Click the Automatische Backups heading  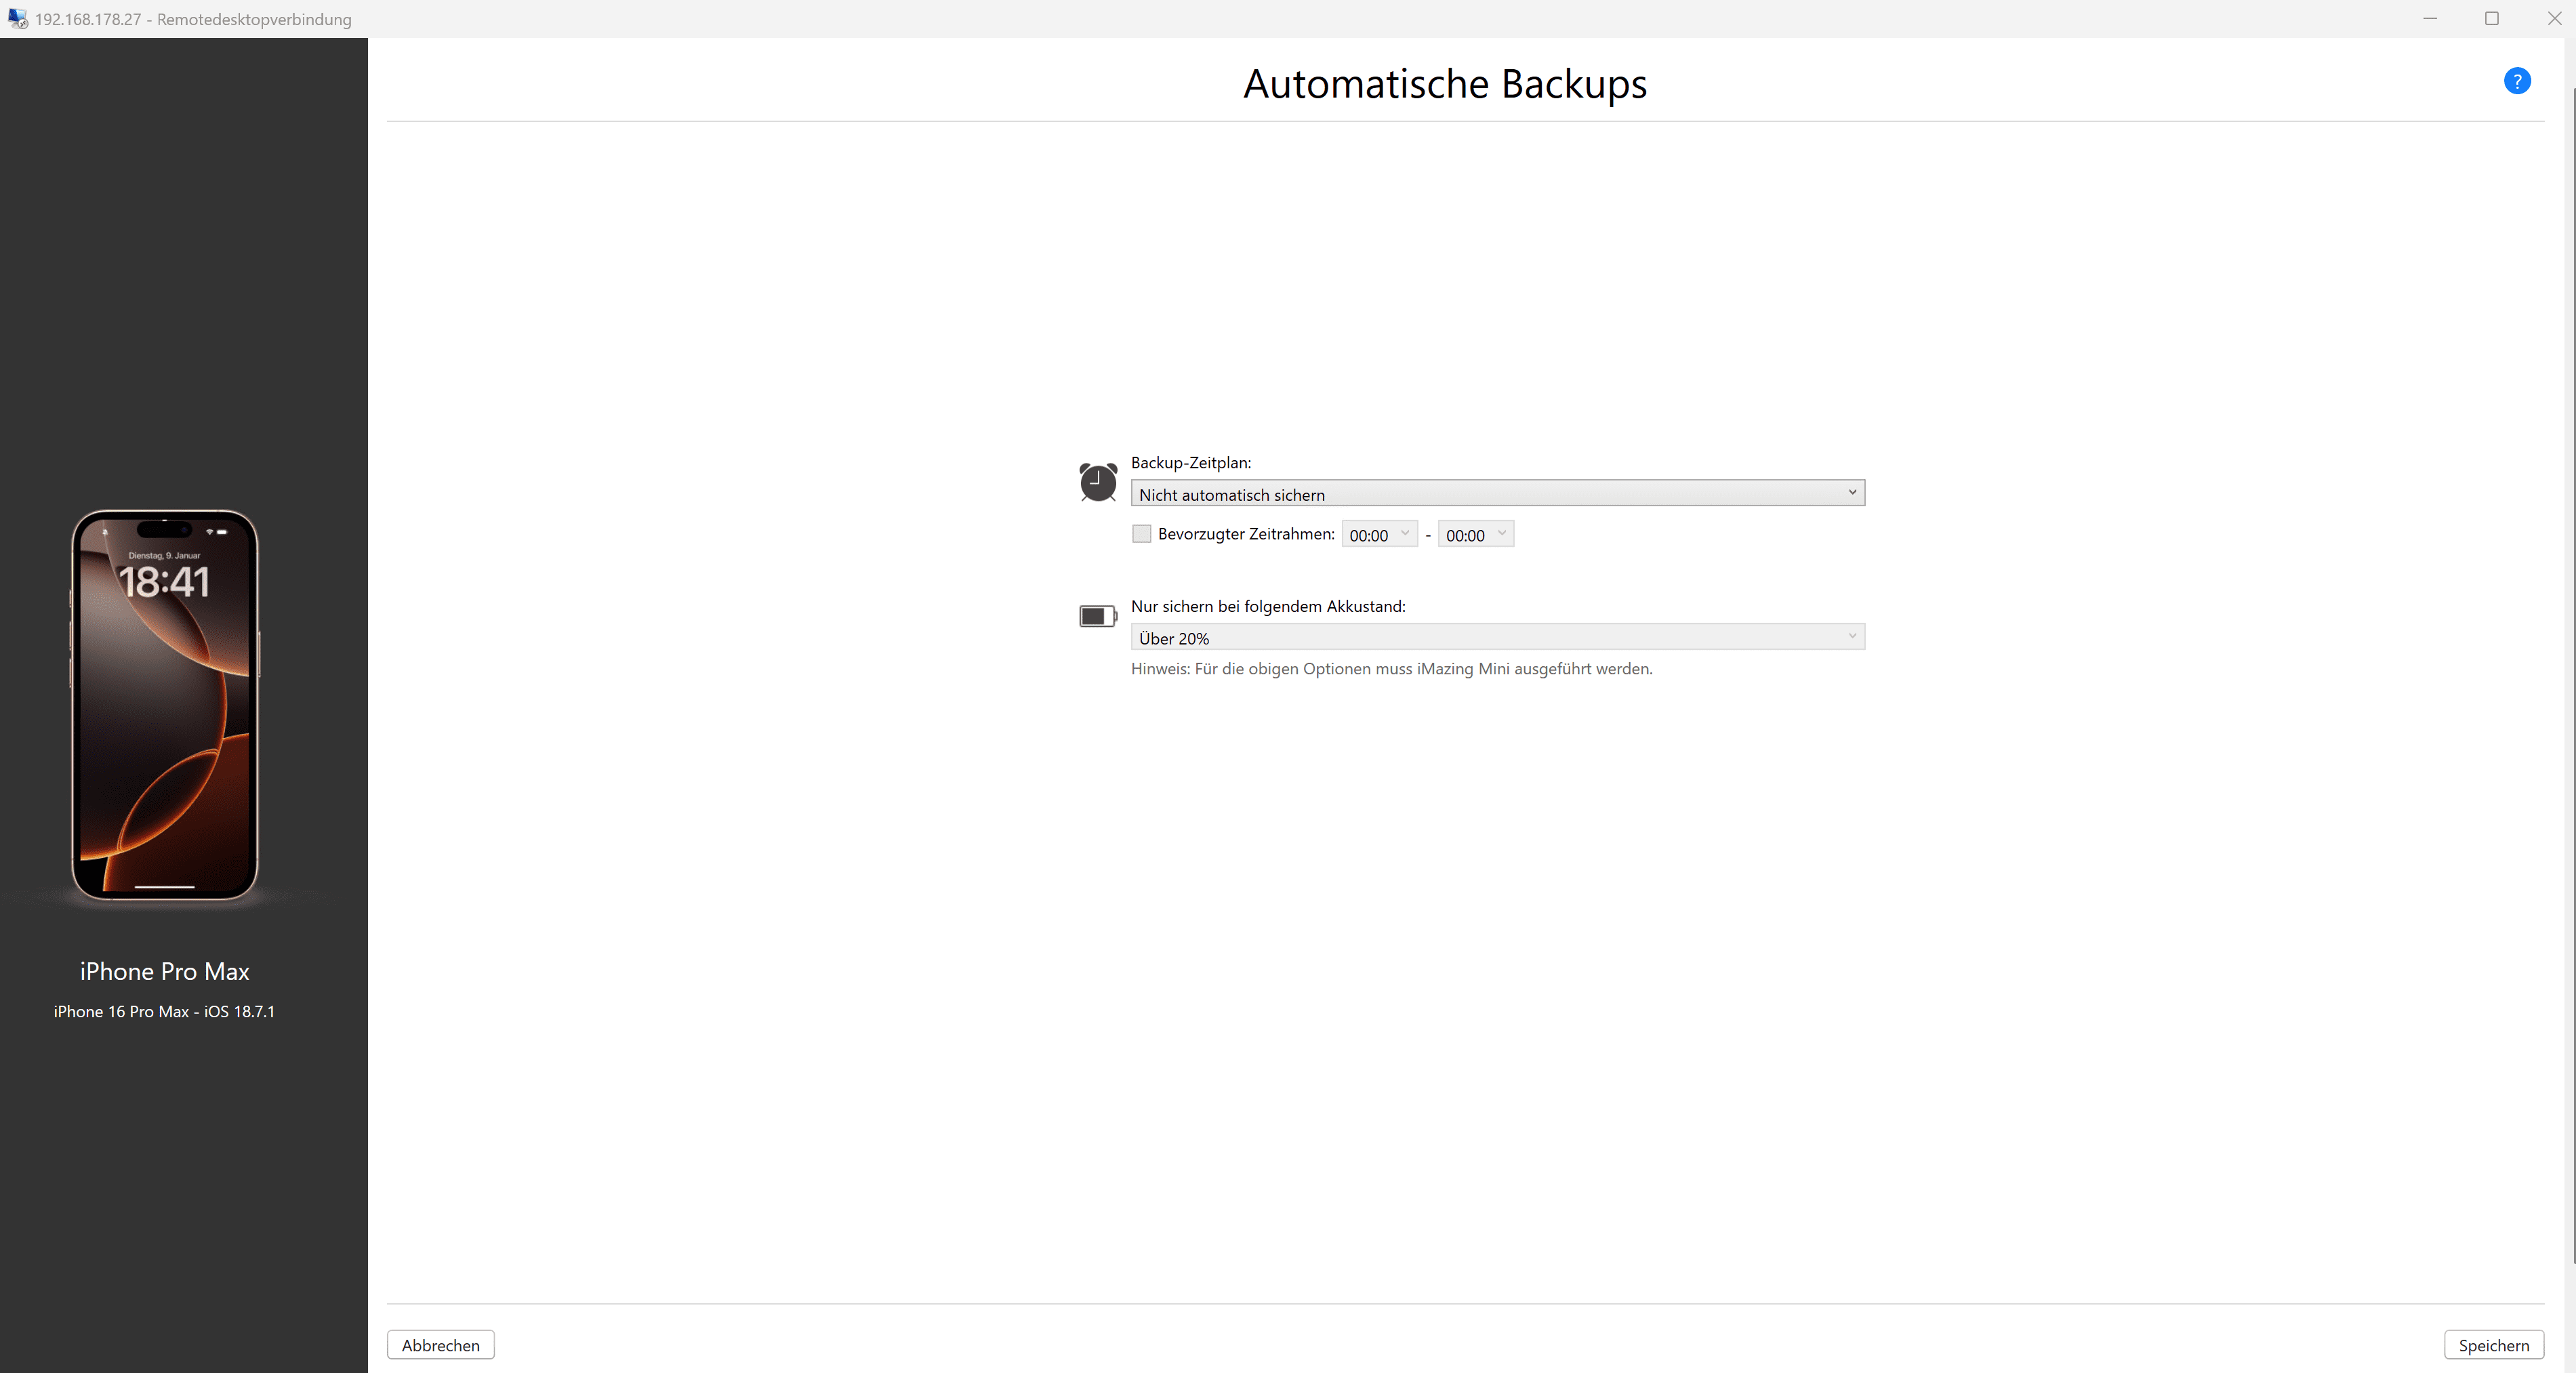coord(1444,84)
